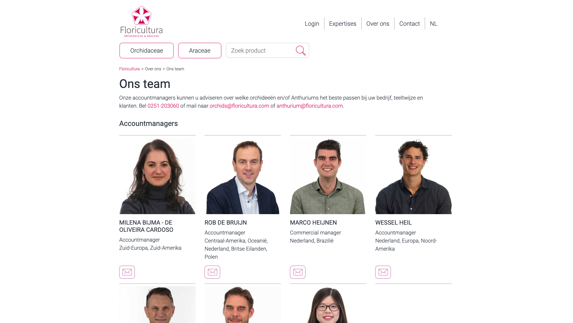Go to the Contact page
Screen dimensions: 573x323
[409, 24]
